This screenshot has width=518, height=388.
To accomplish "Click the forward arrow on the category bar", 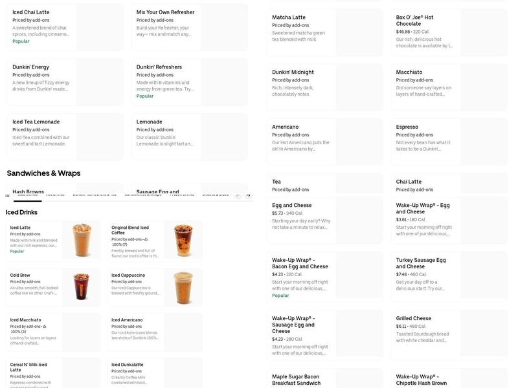I will (249, 194).
